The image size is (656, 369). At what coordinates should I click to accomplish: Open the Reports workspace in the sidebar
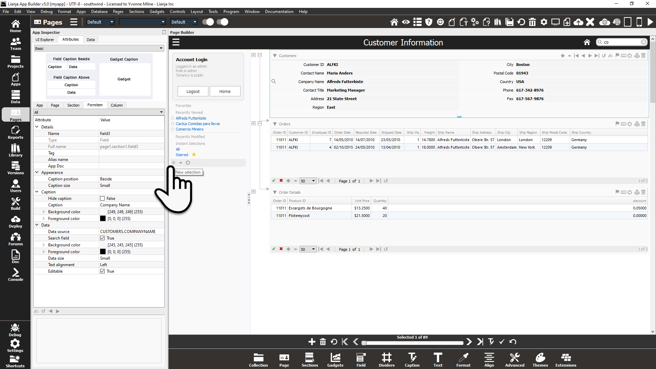click(15, 132)
